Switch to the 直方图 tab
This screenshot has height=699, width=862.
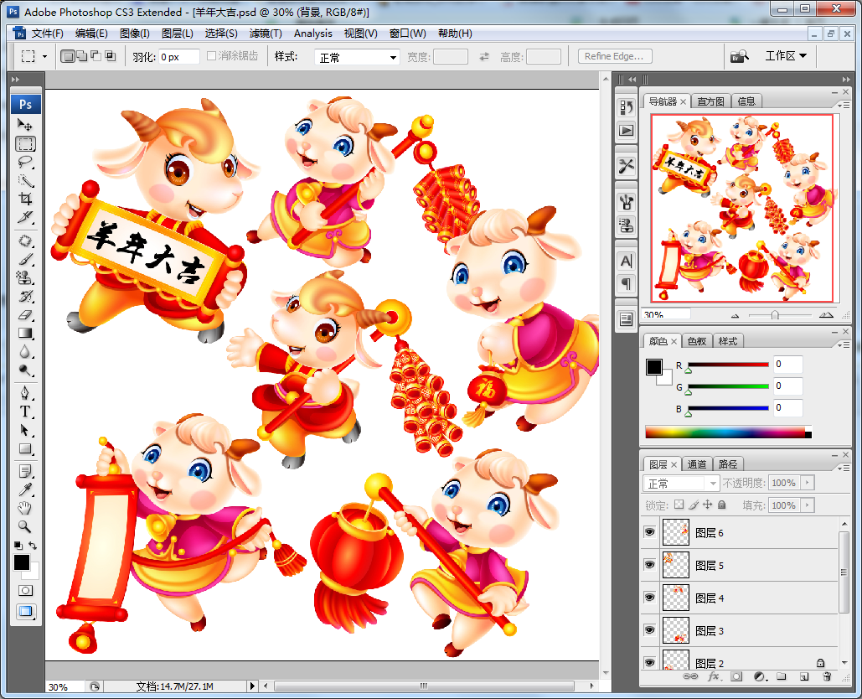tap(711, 101)
